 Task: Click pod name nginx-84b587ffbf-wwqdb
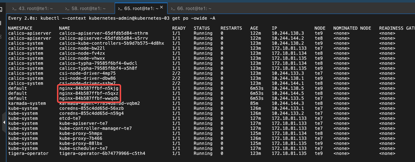[89, 98]
